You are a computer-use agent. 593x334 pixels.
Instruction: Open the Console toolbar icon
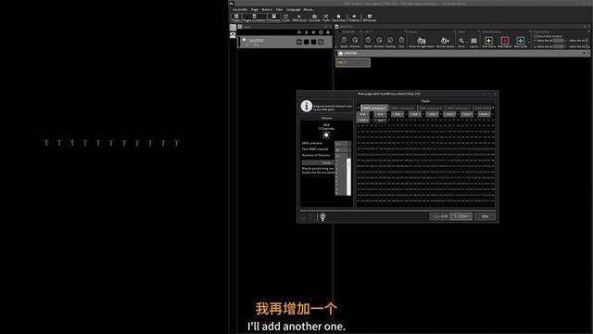click(314, 18)
